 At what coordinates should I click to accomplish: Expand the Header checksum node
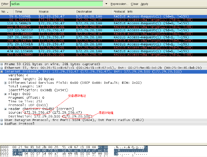[x=5, y=109]
